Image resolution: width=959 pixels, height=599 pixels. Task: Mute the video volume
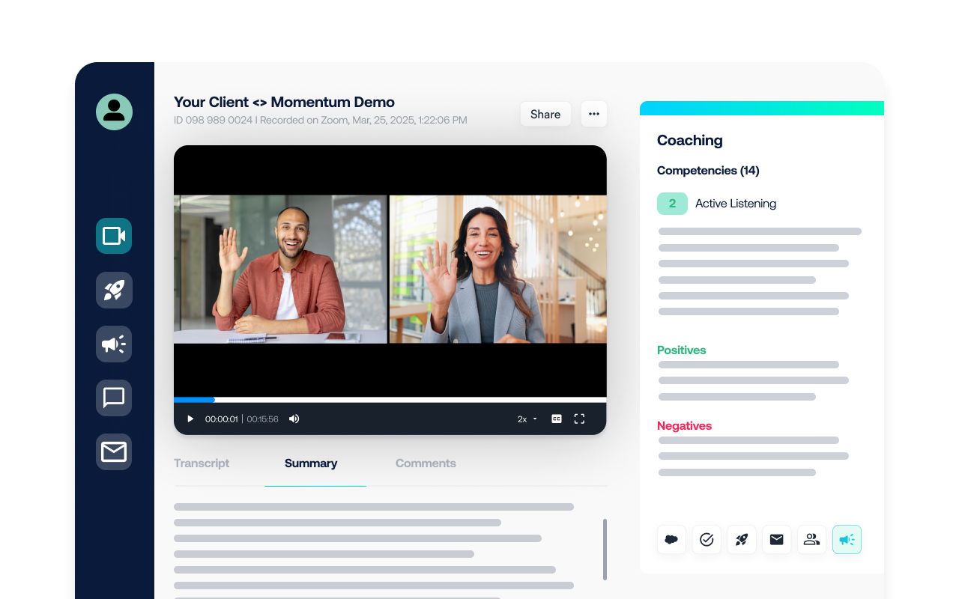[294, 419]
